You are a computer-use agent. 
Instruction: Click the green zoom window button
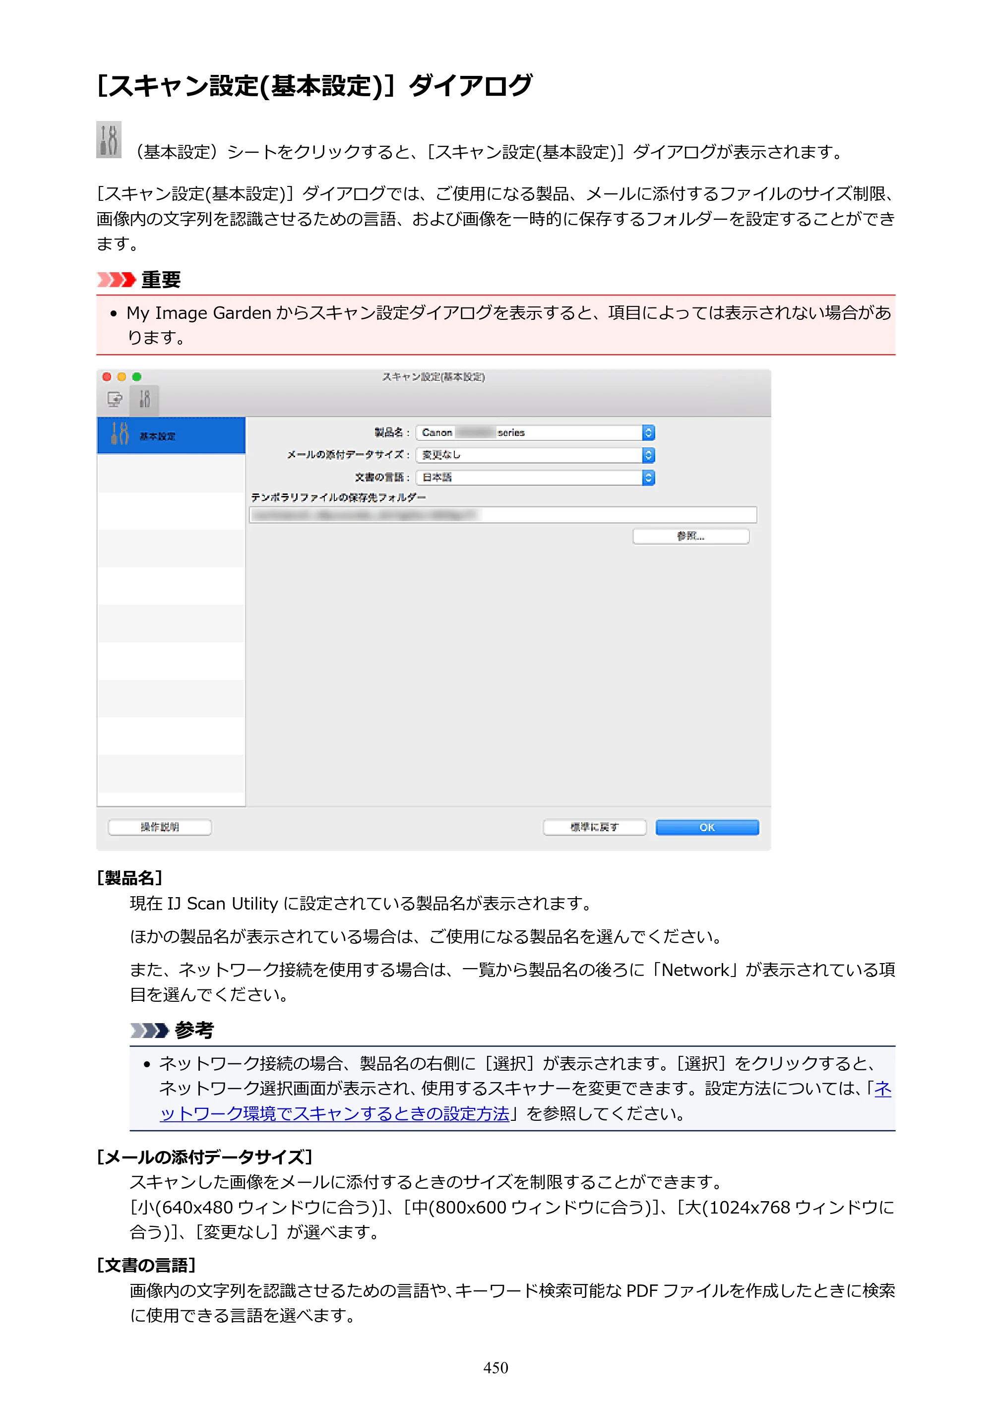click(x=137, y=376)
